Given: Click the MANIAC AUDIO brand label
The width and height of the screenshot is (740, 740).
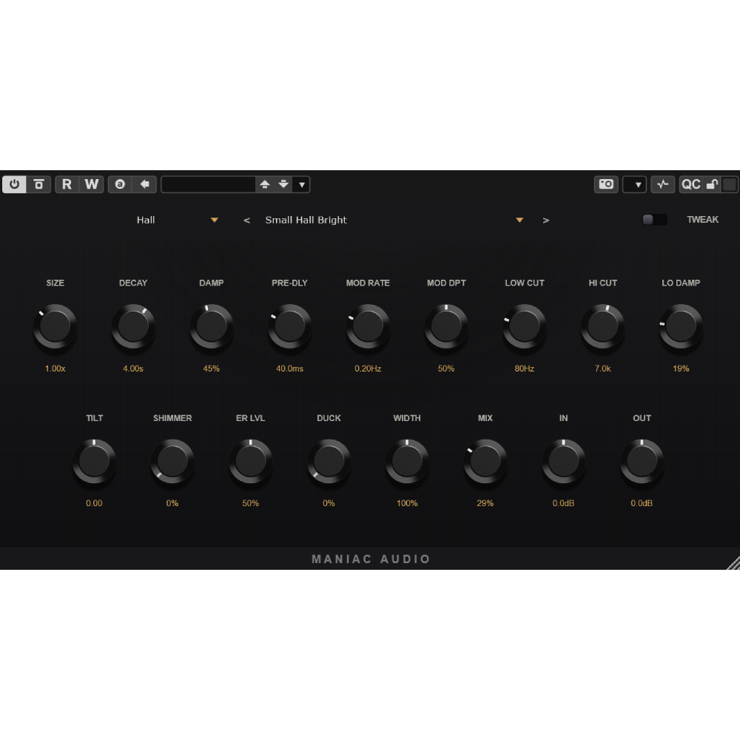Looking at the screenshot, I should (x=371, y=559).
